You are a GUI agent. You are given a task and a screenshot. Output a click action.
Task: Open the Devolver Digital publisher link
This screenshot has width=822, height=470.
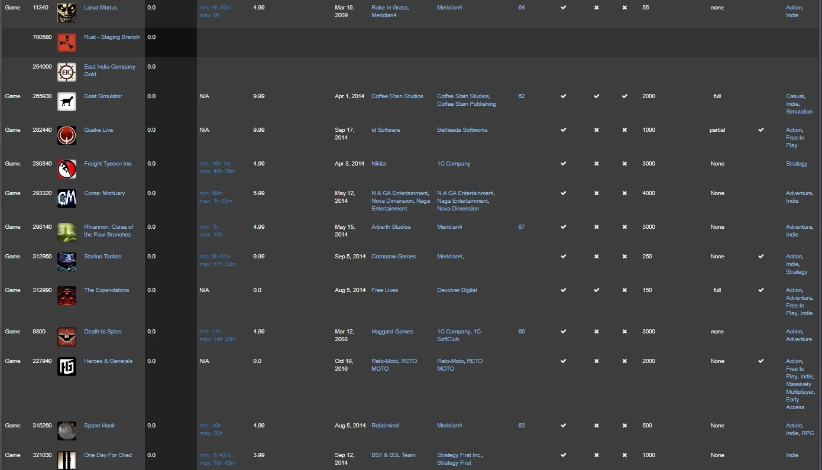point(457,290)
